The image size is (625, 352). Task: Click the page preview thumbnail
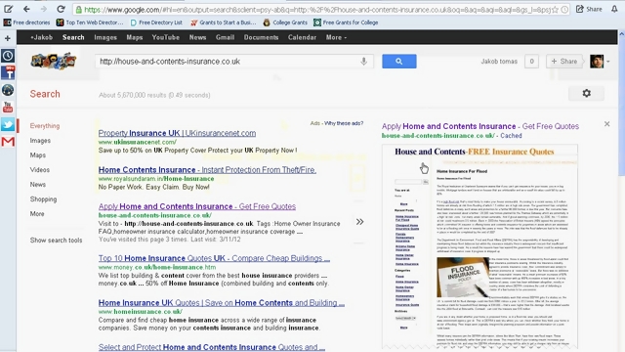479,246
